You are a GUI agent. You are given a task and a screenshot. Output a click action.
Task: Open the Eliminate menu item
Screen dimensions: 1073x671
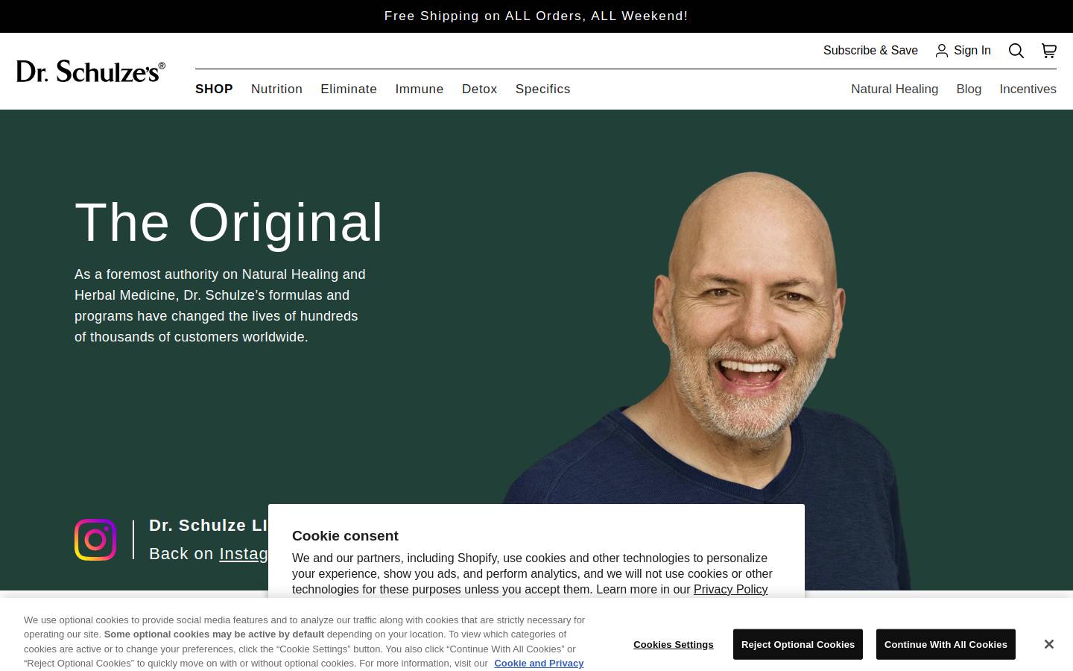tap(349, 89)
